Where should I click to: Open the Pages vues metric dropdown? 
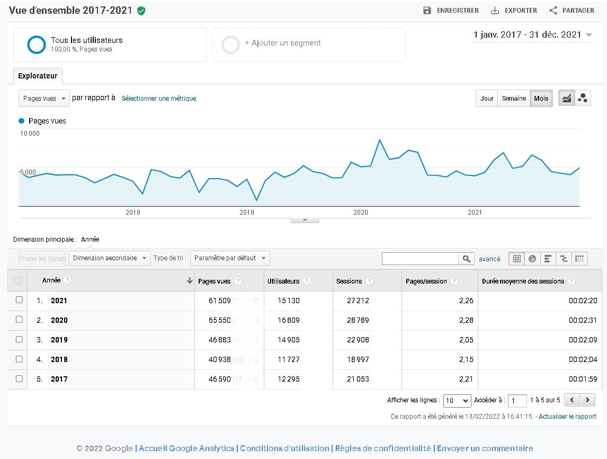(x=44, y=99)
